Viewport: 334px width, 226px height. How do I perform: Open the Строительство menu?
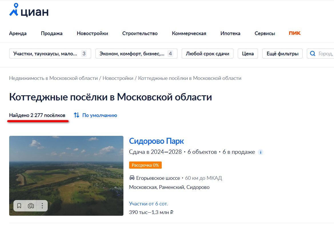140,33
